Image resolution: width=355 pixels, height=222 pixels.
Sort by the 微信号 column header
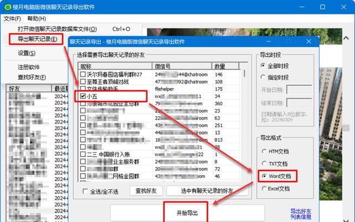click(x=182, y=66)
